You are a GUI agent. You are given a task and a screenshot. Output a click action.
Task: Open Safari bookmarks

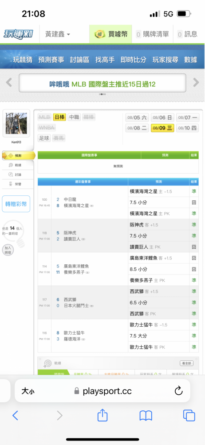(146, 416)
